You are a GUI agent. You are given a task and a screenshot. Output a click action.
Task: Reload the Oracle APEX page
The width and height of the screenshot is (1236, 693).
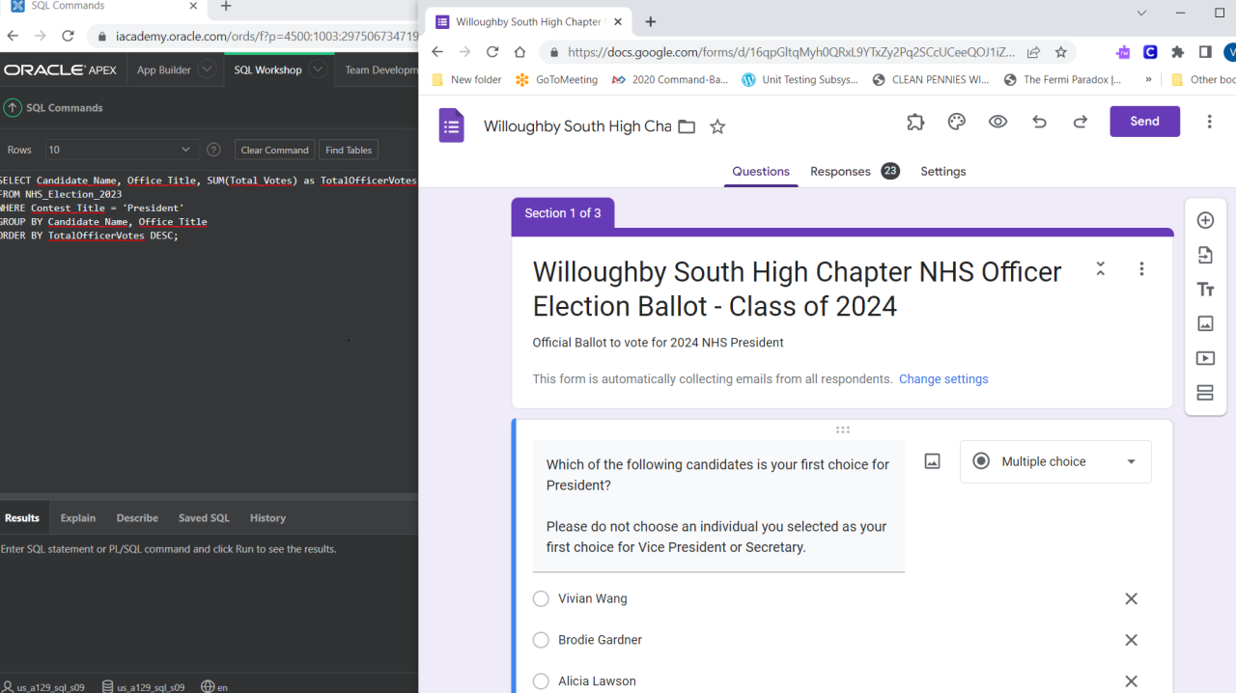pyautogui.click(x=68, y=36)
